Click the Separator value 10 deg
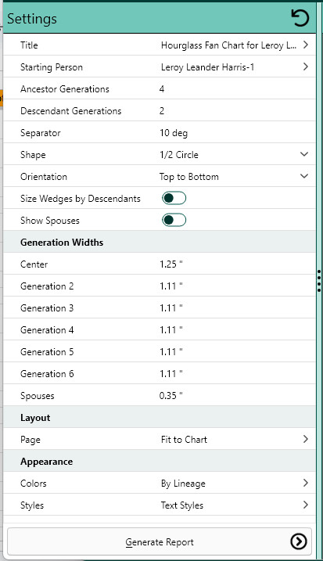 tap(174, 133)
